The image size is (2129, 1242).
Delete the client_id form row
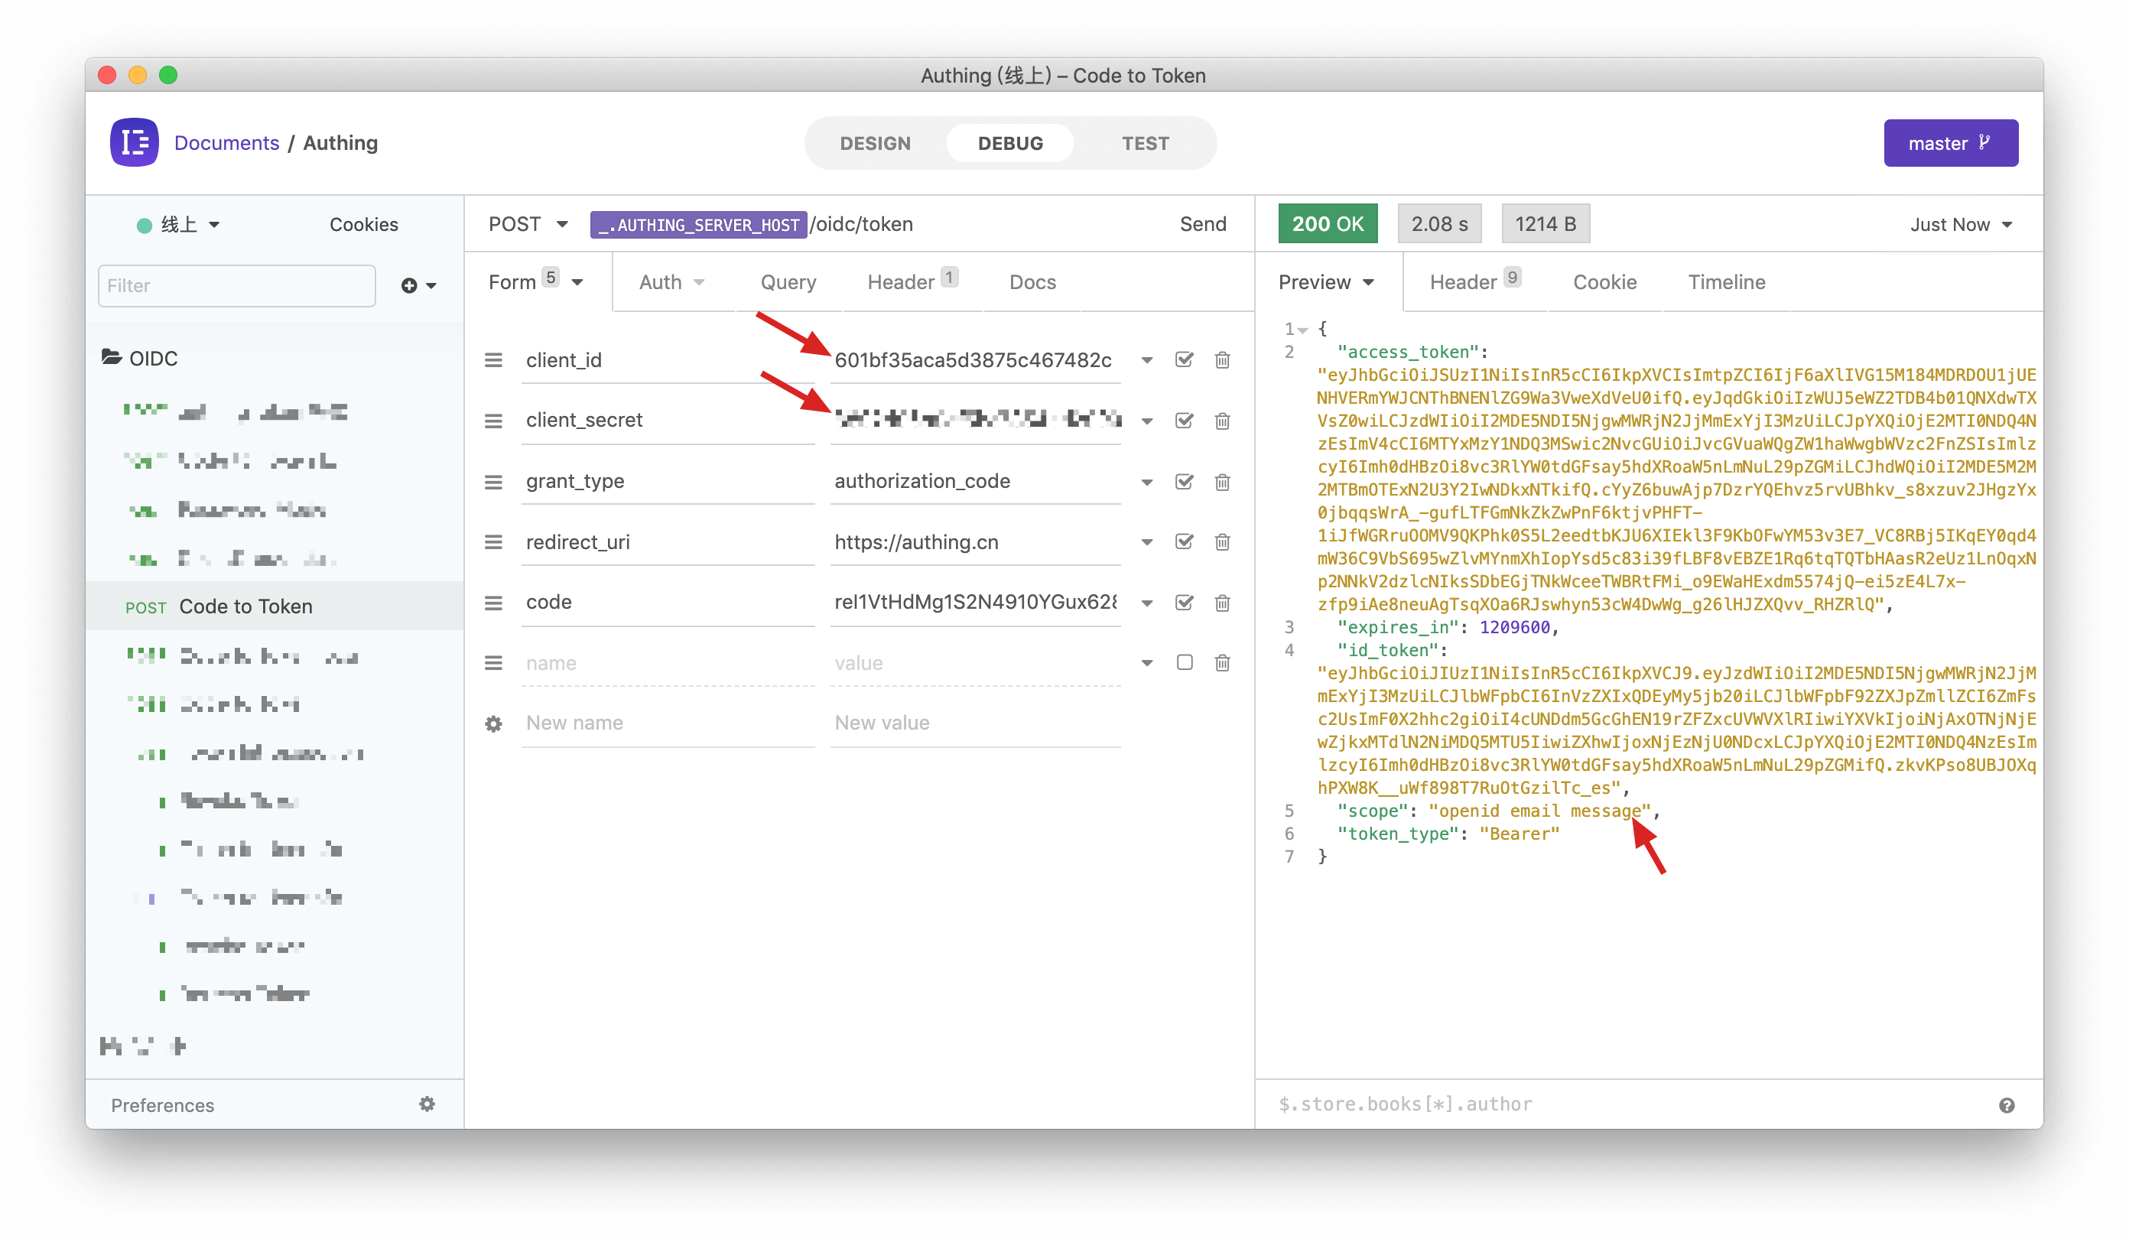click(x=1221, y=360)
